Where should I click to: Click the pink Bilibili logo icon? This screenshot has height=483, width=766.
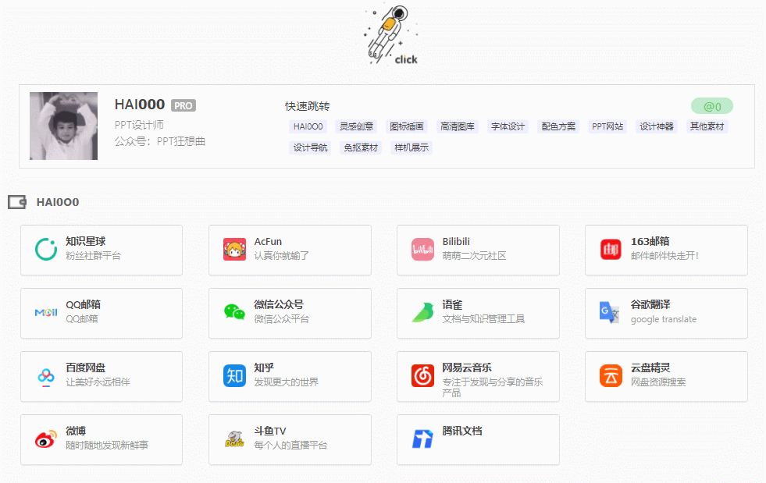pos(422,250)
